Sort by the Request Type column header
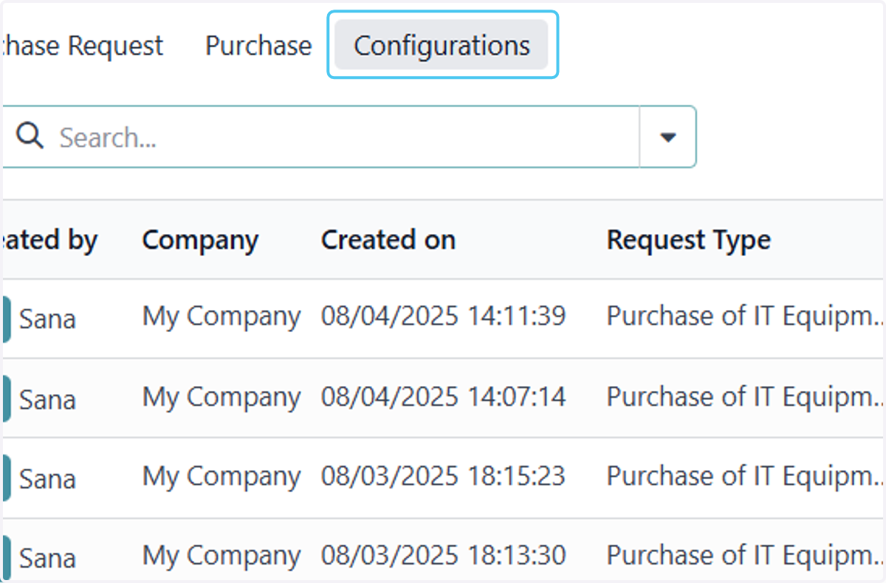 (689, 240)
